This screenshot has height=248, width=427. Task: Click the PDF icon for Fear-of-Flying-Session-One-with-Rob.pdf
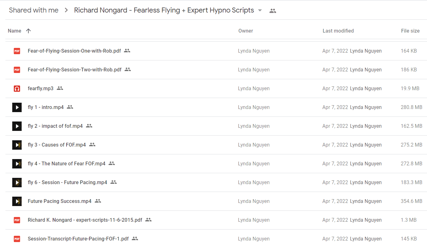(17, 51)
